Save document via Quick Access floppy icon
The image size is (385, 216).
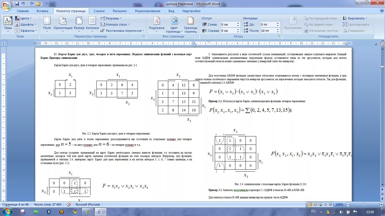(x=17, y=4)
